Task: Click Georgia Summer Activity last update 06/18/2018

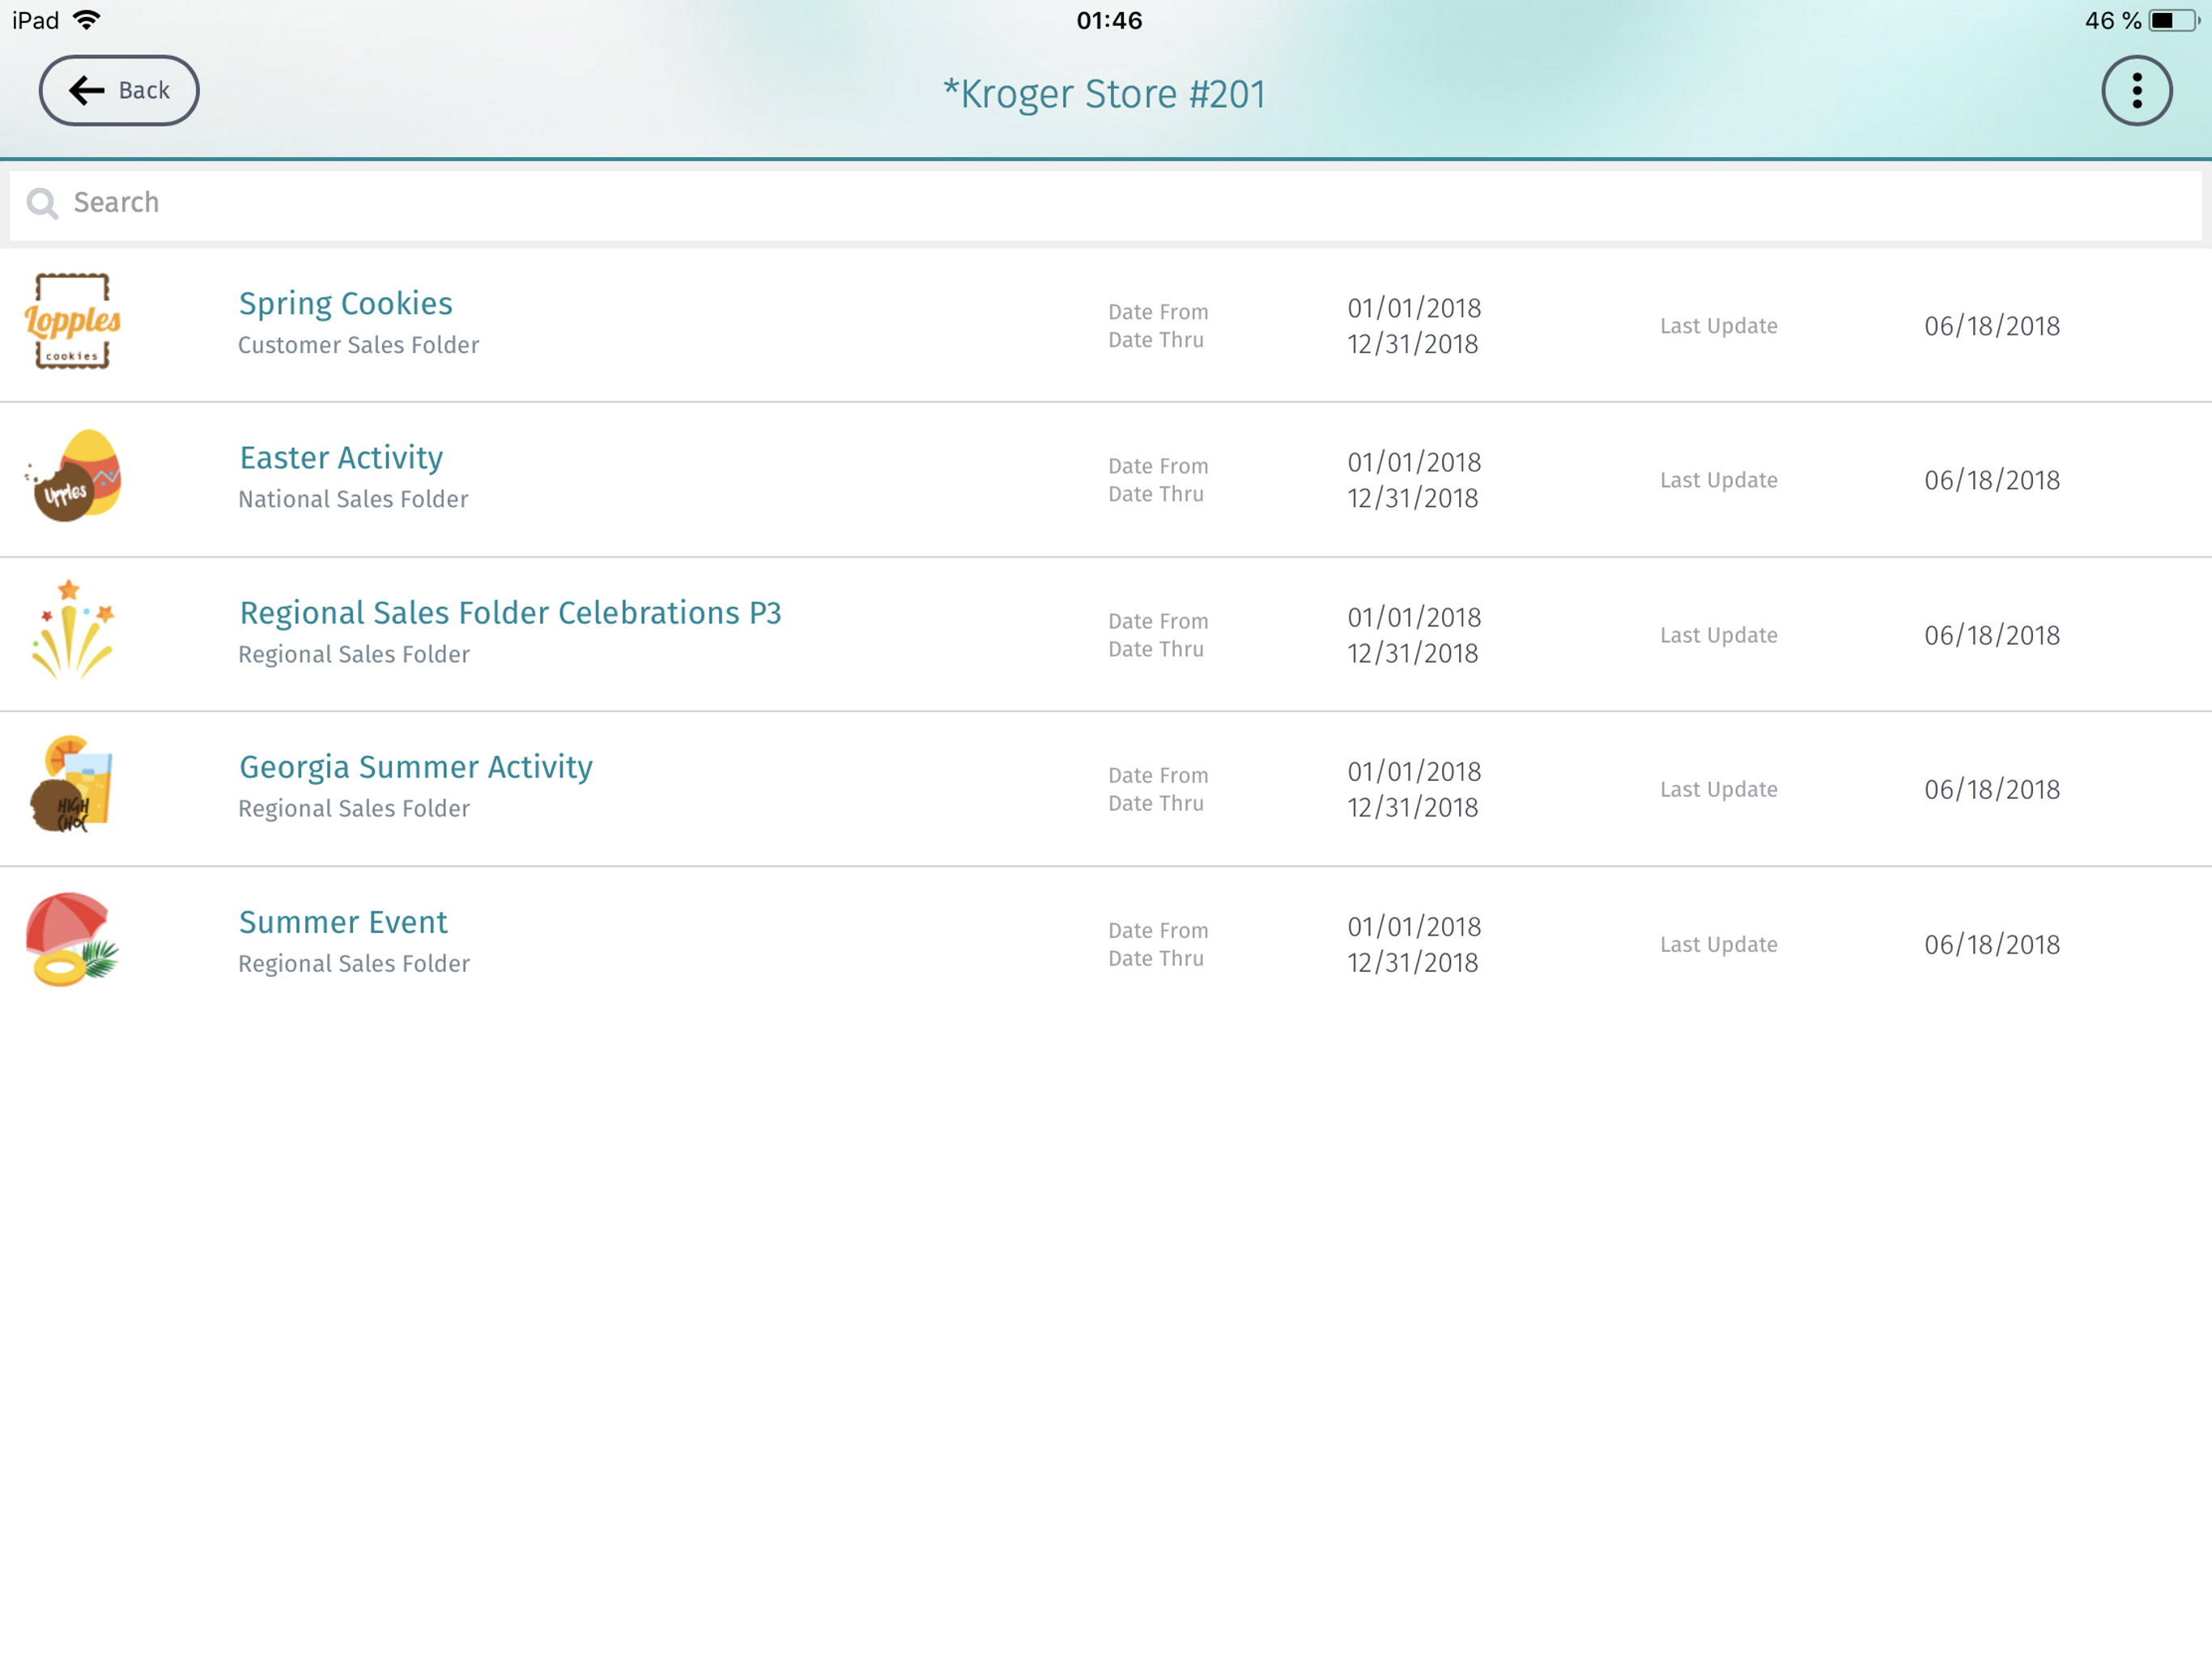Action: (1992, 790)
